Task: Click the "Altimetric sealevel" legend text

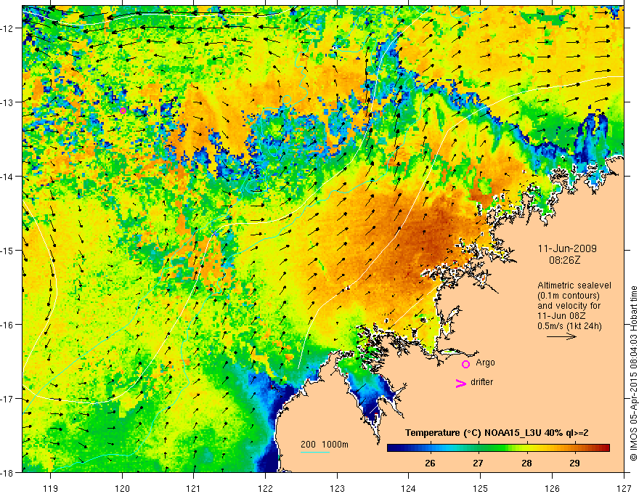Action: 574,286
